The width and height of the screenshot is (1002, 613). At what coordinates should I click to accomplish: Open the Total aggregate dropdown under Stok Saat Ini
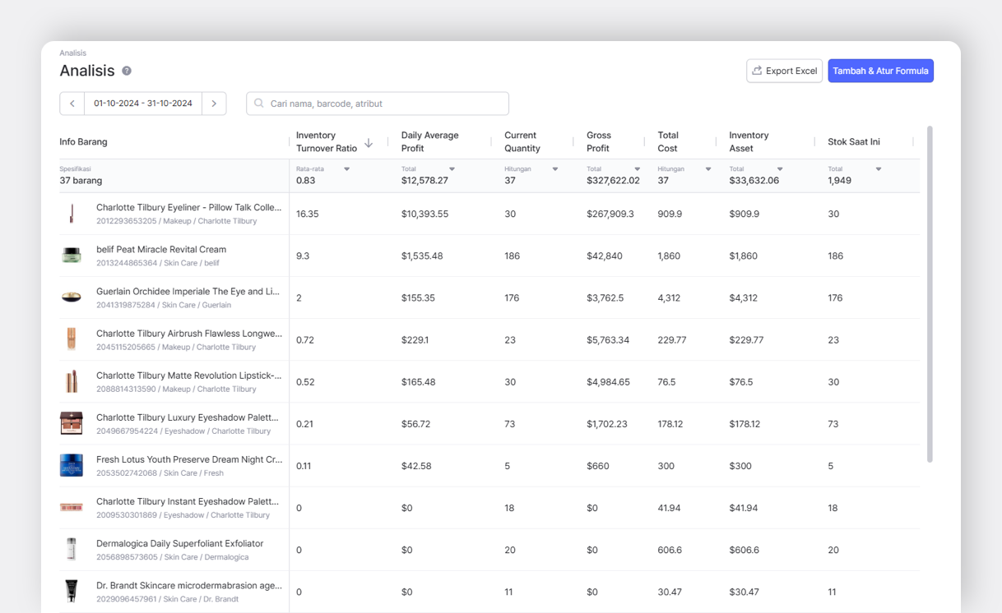879,169
